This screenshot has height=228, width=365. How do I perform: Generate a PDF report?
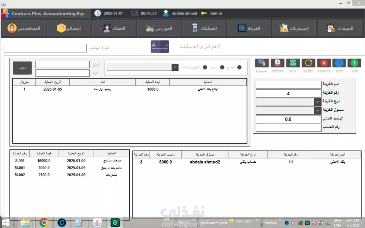(277, 63)
